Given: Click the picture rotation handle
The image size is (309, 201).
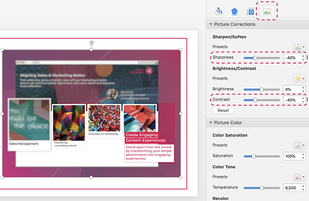Looking at the screenshot, I should (92, 43).
